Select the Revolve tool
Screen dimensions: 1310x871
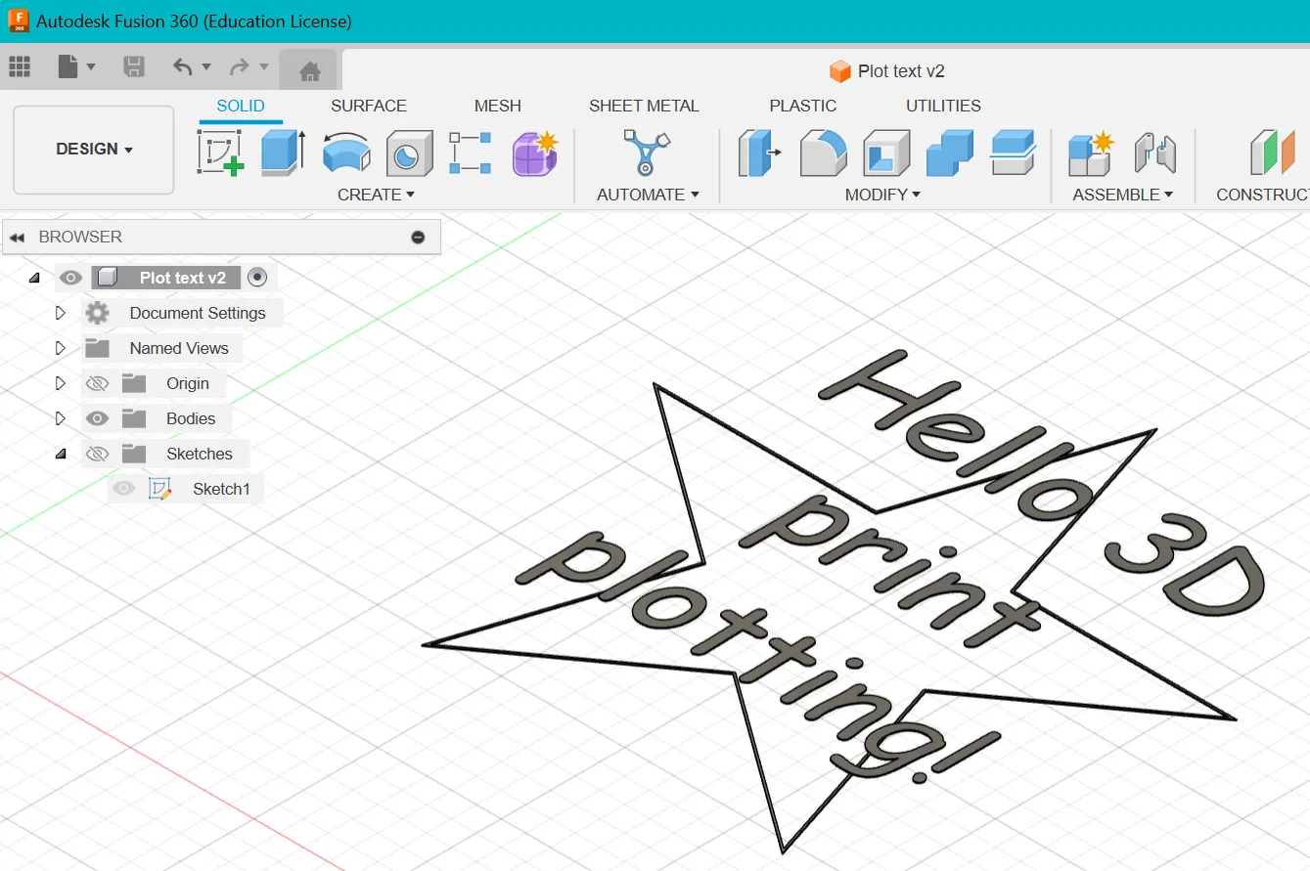tap(346, 152)
